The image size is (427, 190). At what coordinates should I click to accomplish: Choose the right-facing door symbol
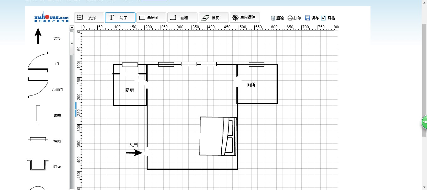[38, 87]
